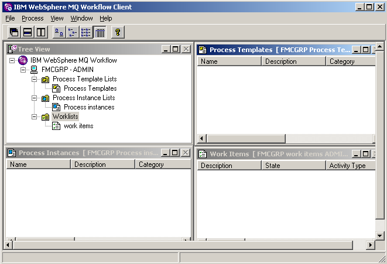Click the work items checklist icon in tree
Screen dimensions: 387x264
pyautogui.click(x=56, y=126)
